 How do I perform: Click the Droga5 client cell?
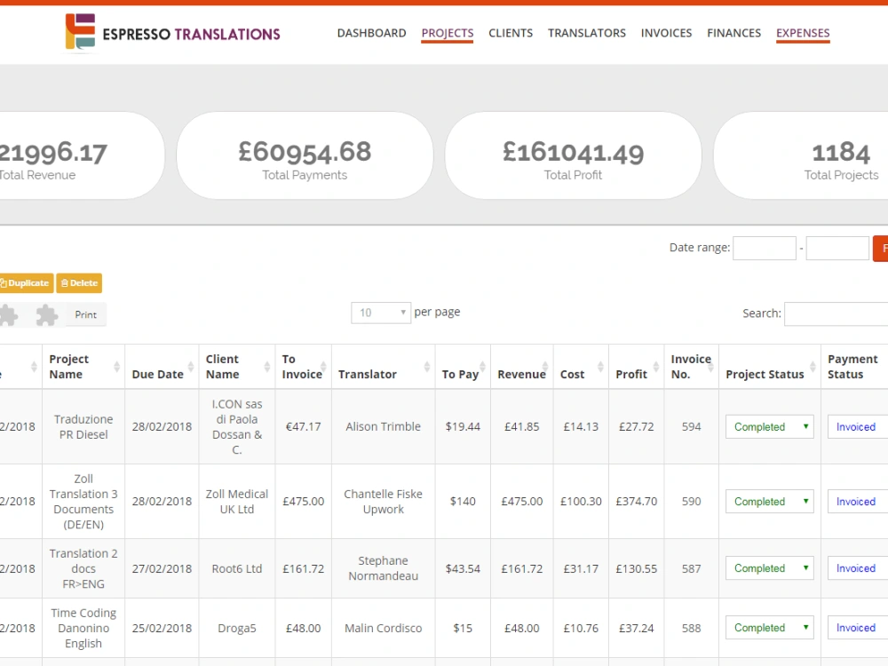tap(237, 628)
